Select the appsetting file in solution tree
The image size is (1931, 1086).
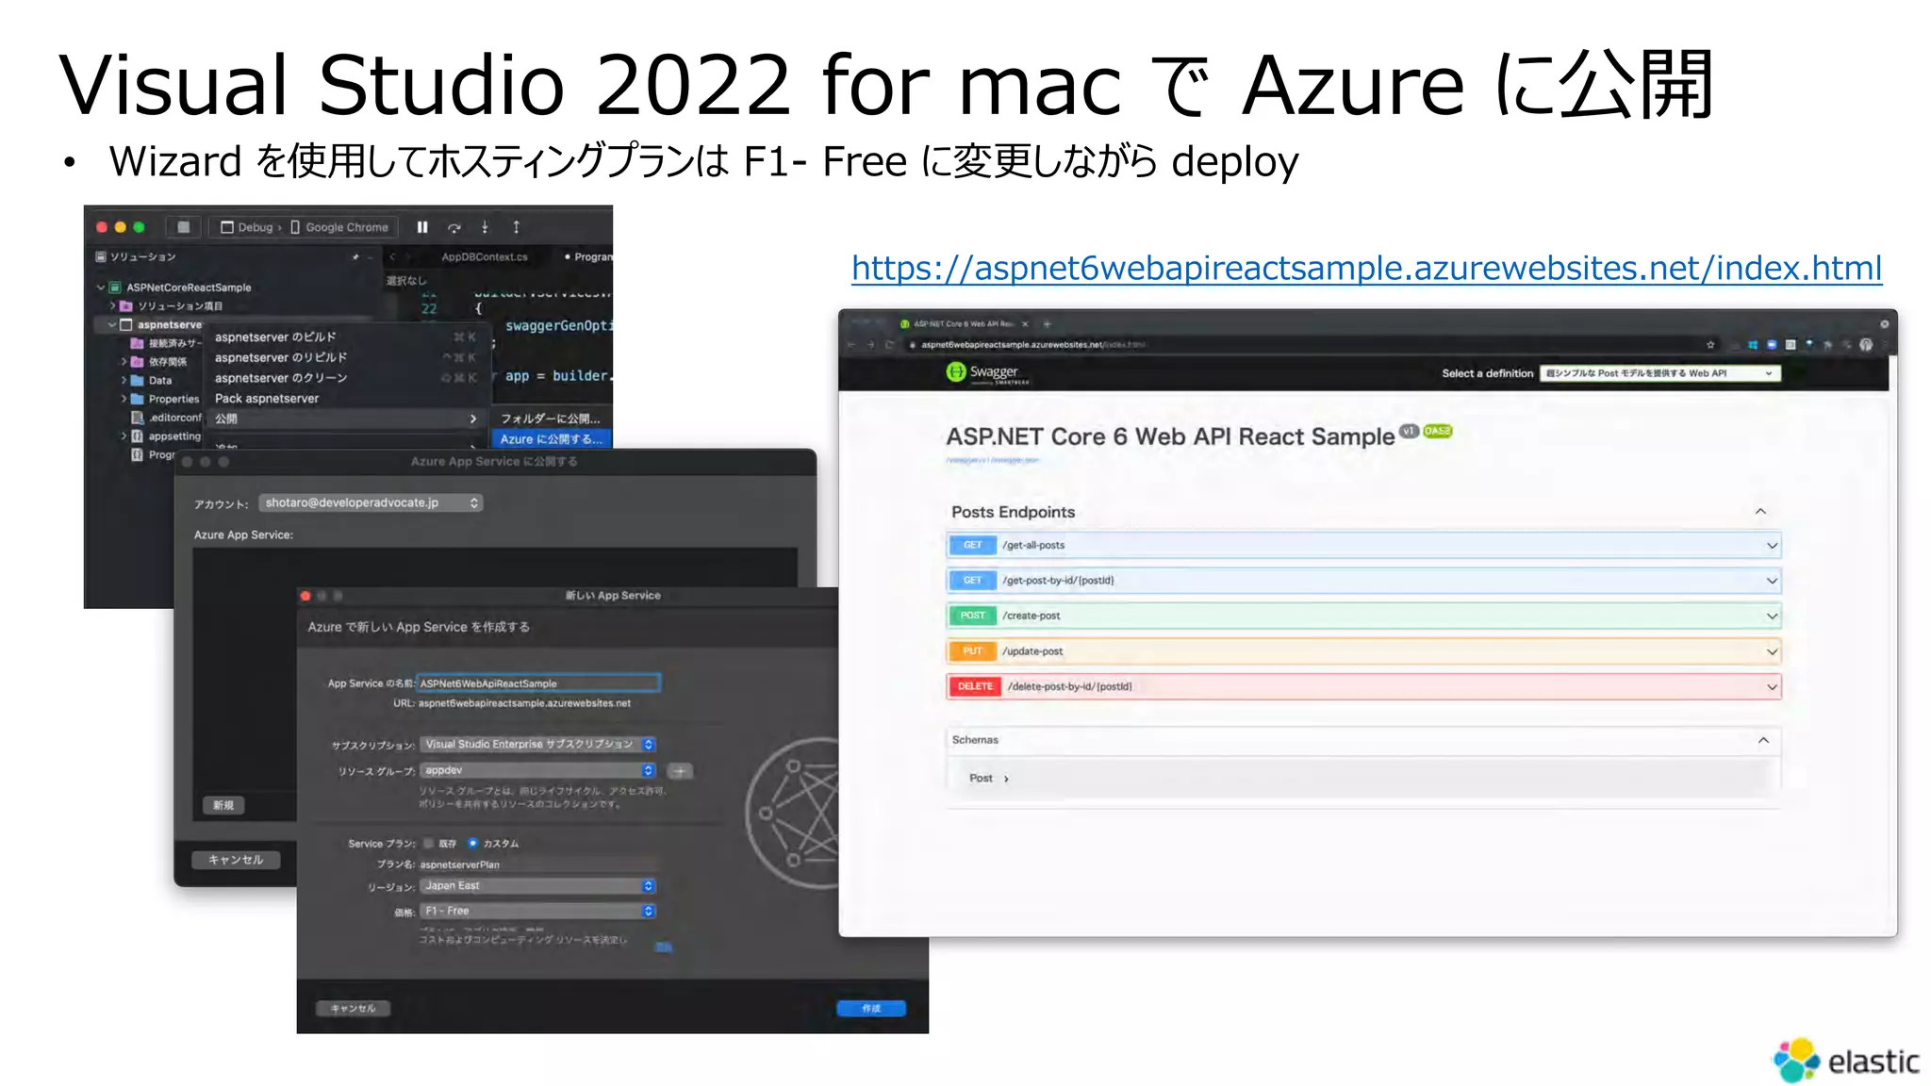(166, 436)
